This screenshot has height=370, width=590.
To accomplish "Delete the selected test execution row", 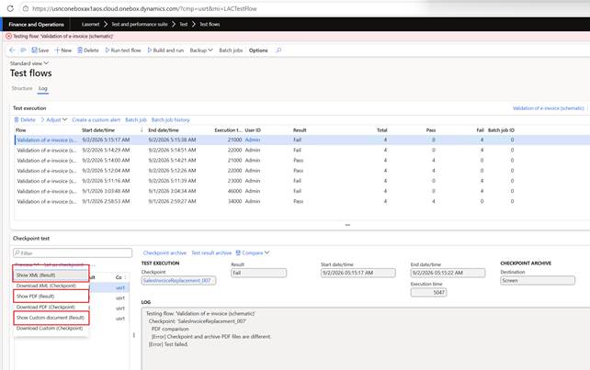I will [25, 119].
